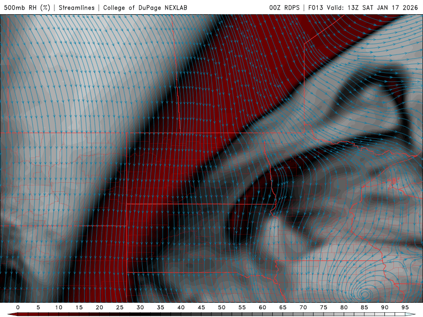Click the legend value 25
Viewport: 423px width, 317px height.
120,307
